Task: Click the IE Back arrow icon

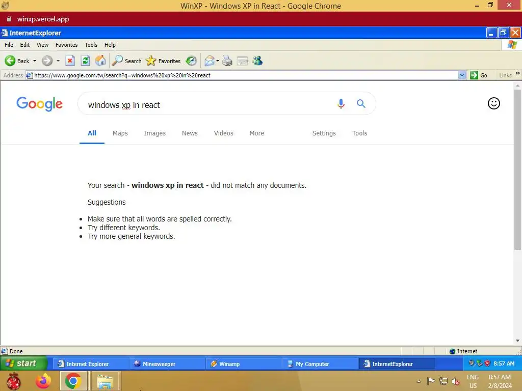Action: (x=10, y=61)
